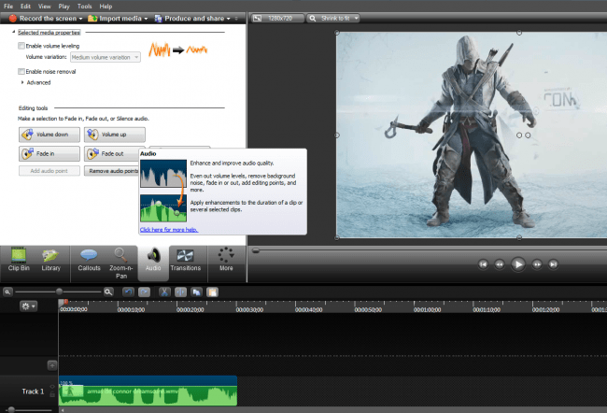Expand the Advanced section
The height and width of the screenshot is (413, 607).
point(22,82)
